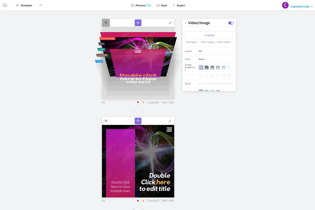Click the undo arrow icon
Viewport: 315px width, 210px height.
41,5
